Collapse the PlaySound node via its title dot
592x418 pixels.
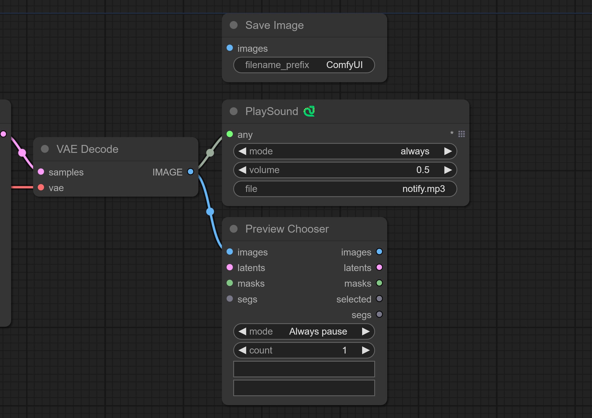coord(234,111)
